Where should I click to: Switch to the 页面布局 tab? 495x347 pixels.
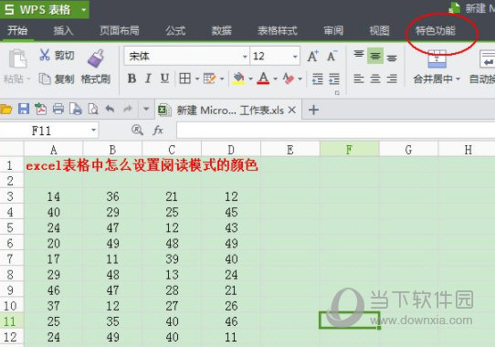point(120,31)
